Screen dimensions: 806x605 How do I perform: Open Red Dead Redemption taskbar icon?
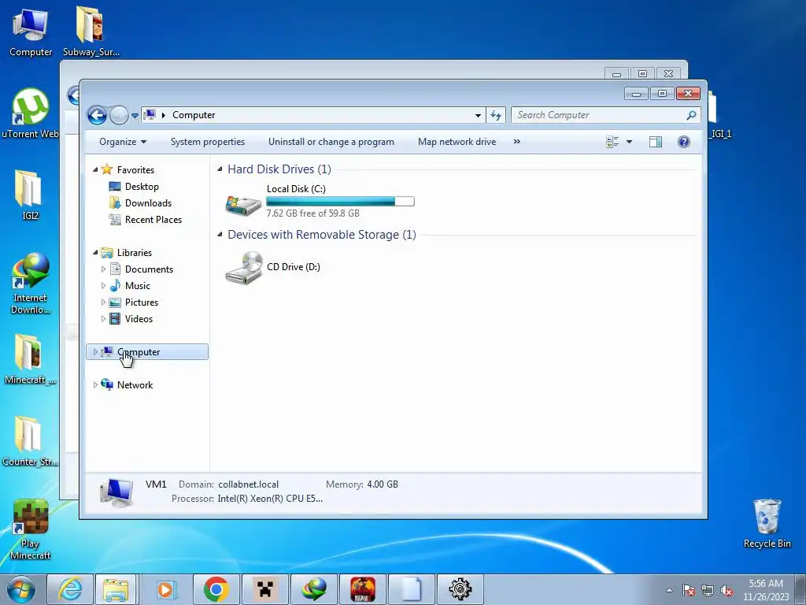tap(362, 589)
